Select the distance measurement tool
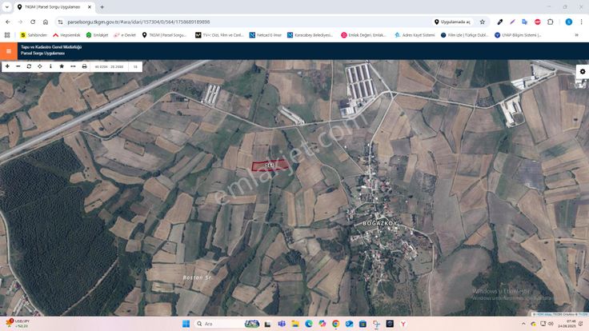589x331 pixels. 73,66
